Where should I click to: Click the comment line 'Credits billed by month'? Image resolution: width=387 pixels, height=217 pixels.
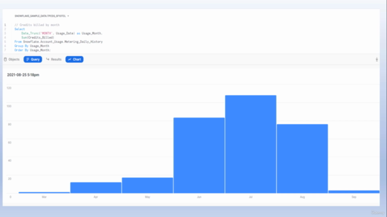(x=37, y=25)
